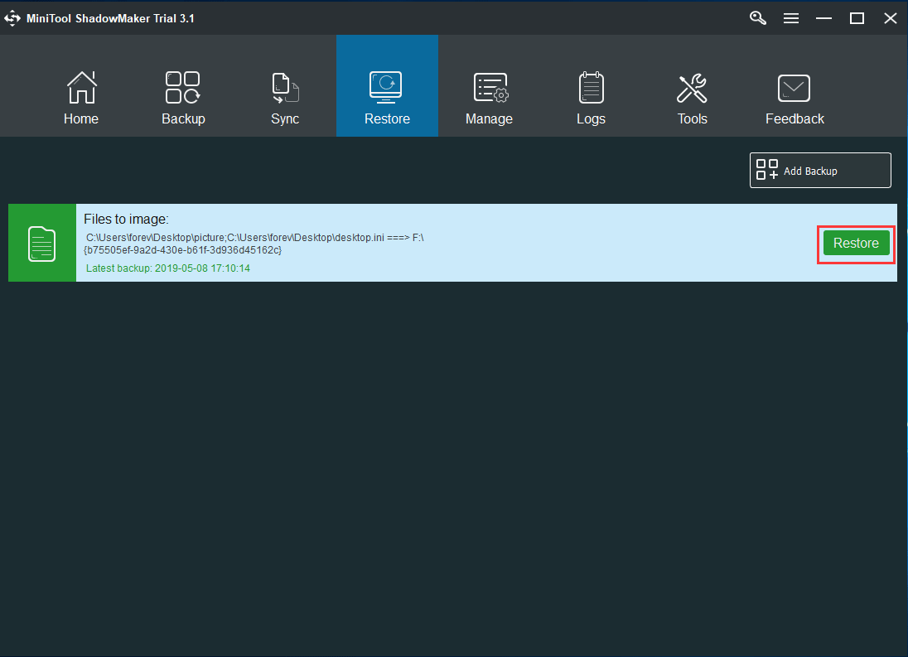Open the Tools wrench icon
Image resolution: width=908 pixels, height=657 pixels.
tap(692, 88)
